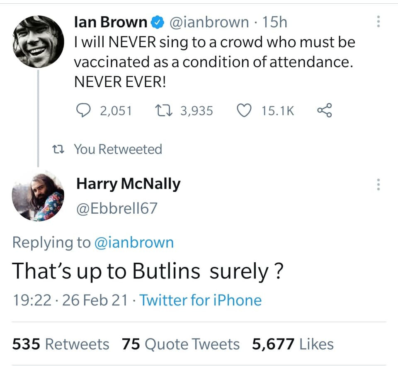Screen dimensions: 398x366
Task: View the 75 Quote Tweets list
Action: click(x=181, y=344)
